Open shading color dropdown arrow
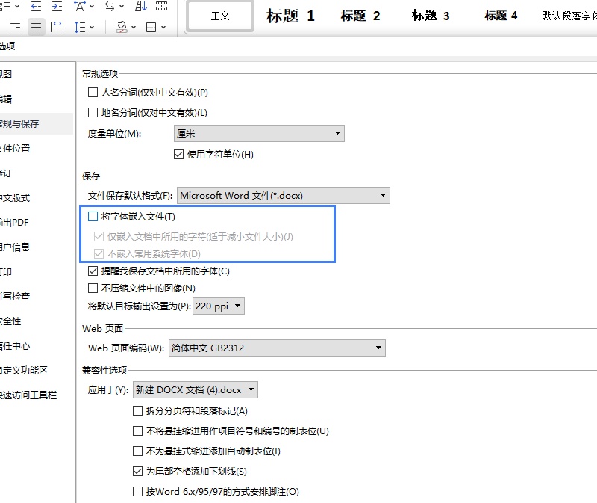This screenshot has height=503, width=597. coord(134,28)
